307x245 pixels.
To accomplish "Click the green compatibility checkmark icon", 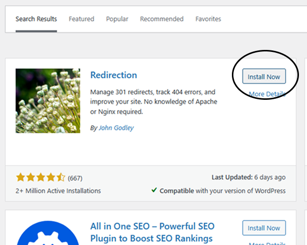I will click(154, 190).
